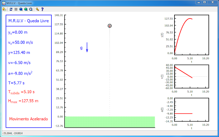Click the '-12.76' tick label on main axis
219x137 pixels.
point(59,126)
